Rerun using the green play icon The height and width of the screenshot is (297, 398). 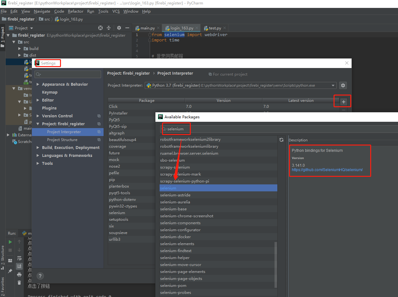pyautogui.click(x=10, y=242)
